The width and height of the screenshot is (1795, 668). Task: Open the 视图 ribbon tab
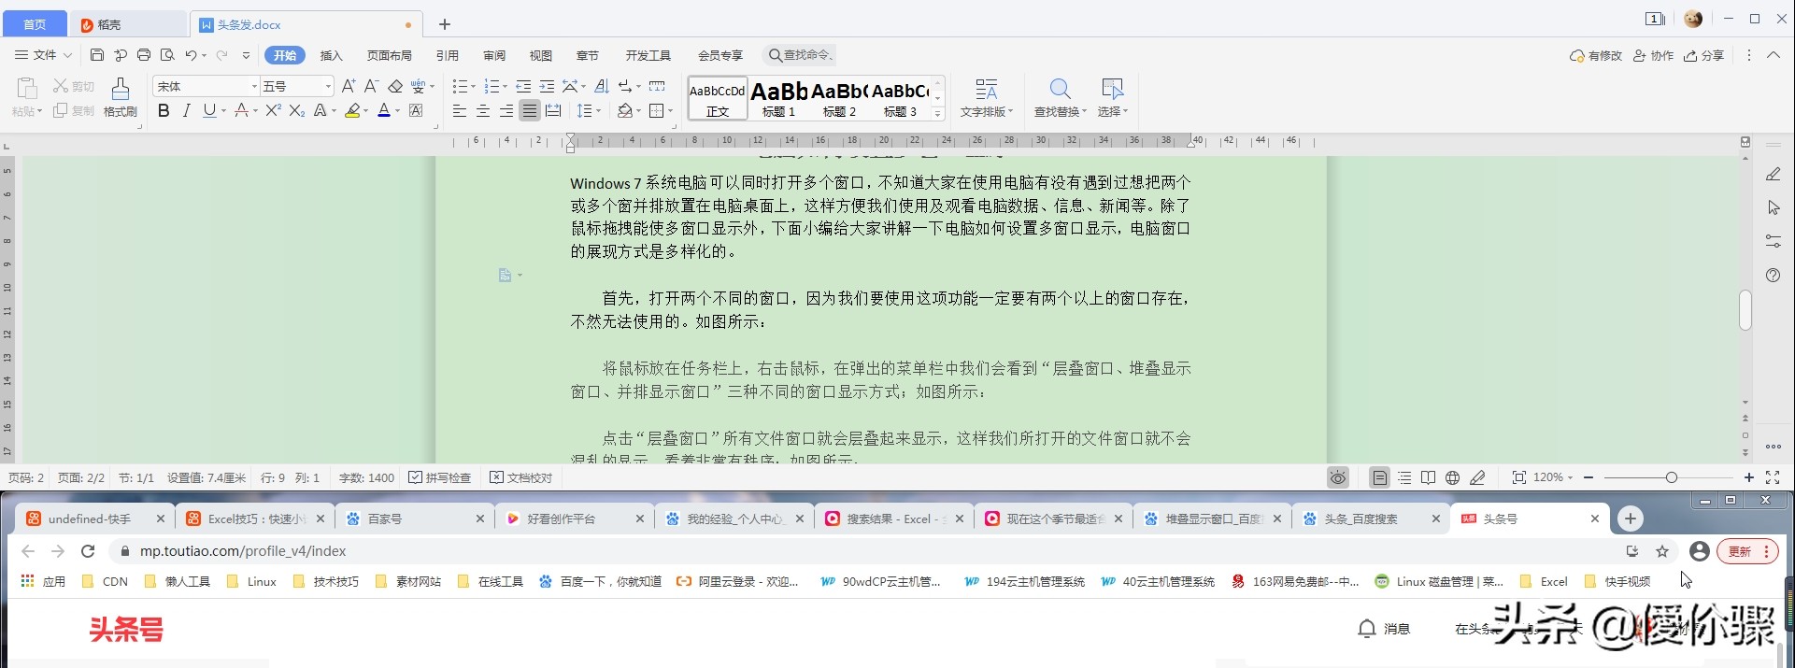click(541, 55)
